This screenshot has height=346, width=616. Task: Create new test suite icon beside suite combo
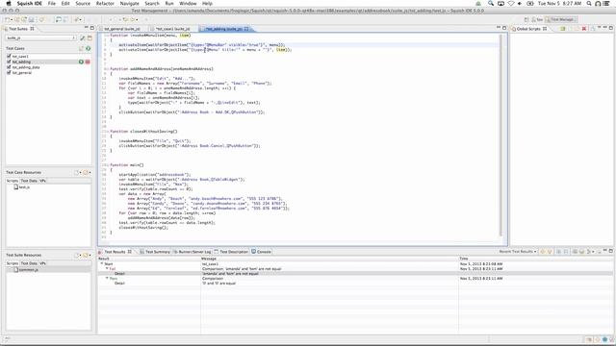click(x=90, y=38)
